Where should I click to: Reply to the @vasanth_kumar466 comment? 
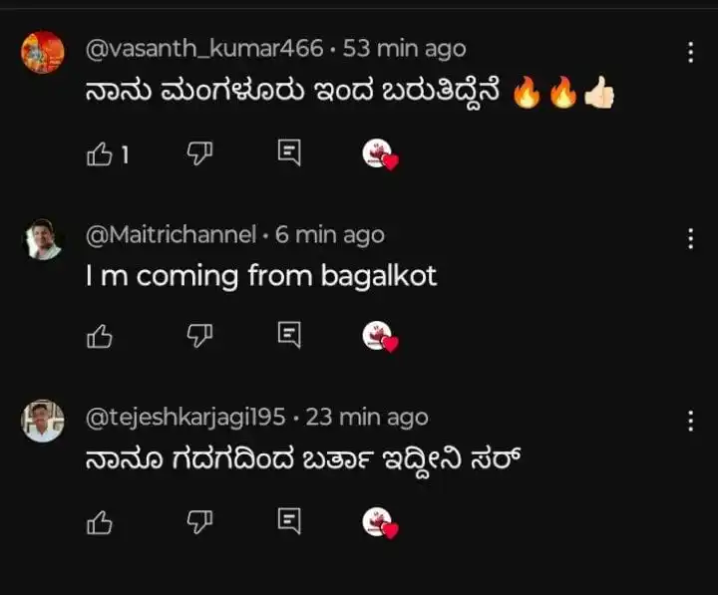coord(288,153)
